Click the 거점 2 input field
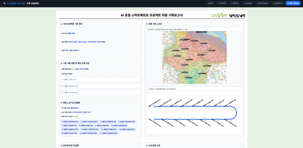 pos(101,86)
